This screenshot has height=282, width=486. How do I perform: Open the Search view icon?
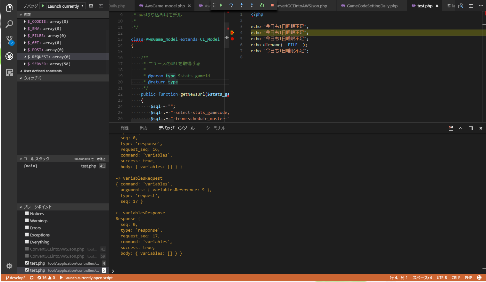(x=9, y=24)
